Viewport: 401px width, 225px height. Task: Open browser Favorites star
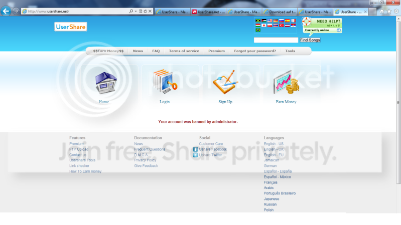click(x=389, y=11)
